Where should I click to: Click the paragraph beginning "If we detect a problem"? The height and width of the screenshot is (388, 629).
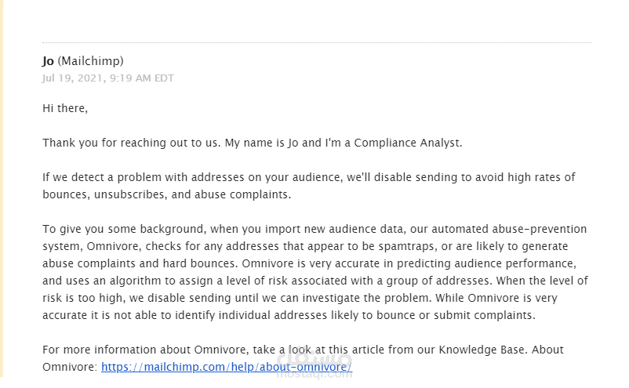(309, 186)
